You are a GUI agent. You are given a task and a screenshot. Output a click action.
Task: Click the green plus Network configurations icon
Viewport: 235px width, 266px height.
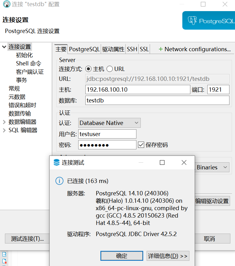[160, 49]
